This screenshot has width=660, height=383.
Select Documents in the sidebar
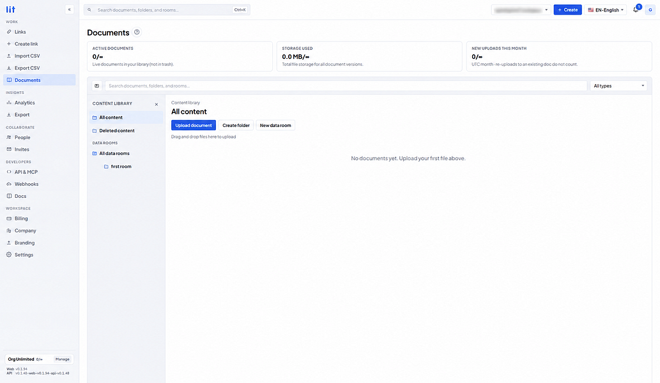(40, 80)
